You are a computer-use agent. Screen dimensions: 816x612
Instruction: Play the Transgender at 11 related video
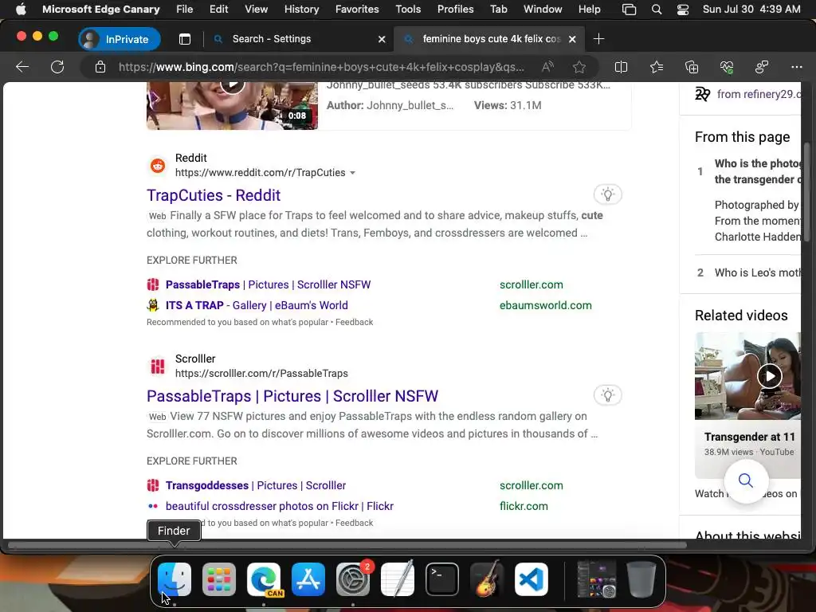click(769, 376)
